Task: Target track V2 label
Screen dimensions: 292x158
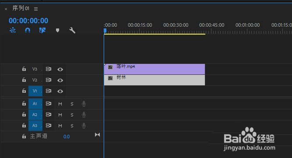Action: pos(35,80)
